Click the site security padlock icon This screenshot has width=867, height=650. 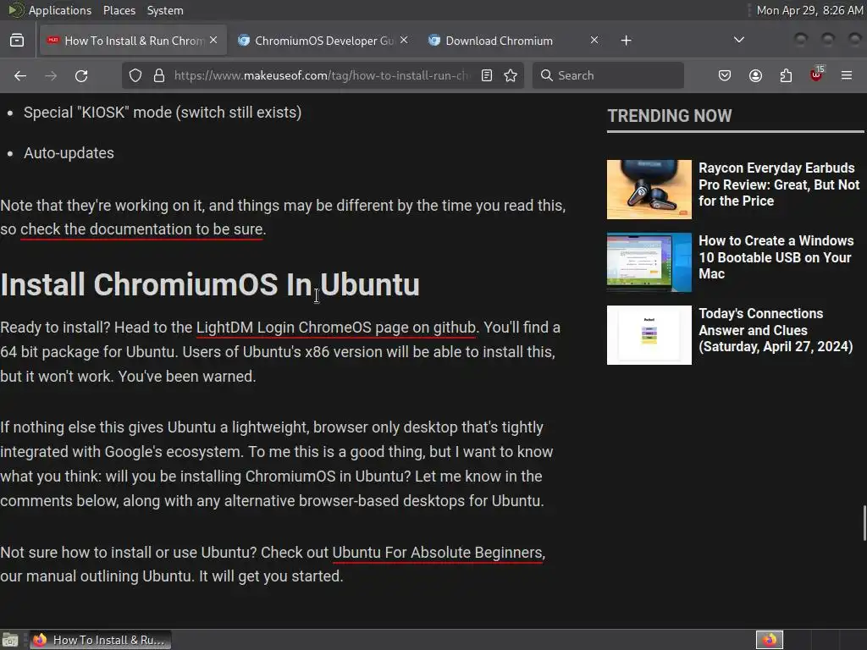click(x=159, y=75)
